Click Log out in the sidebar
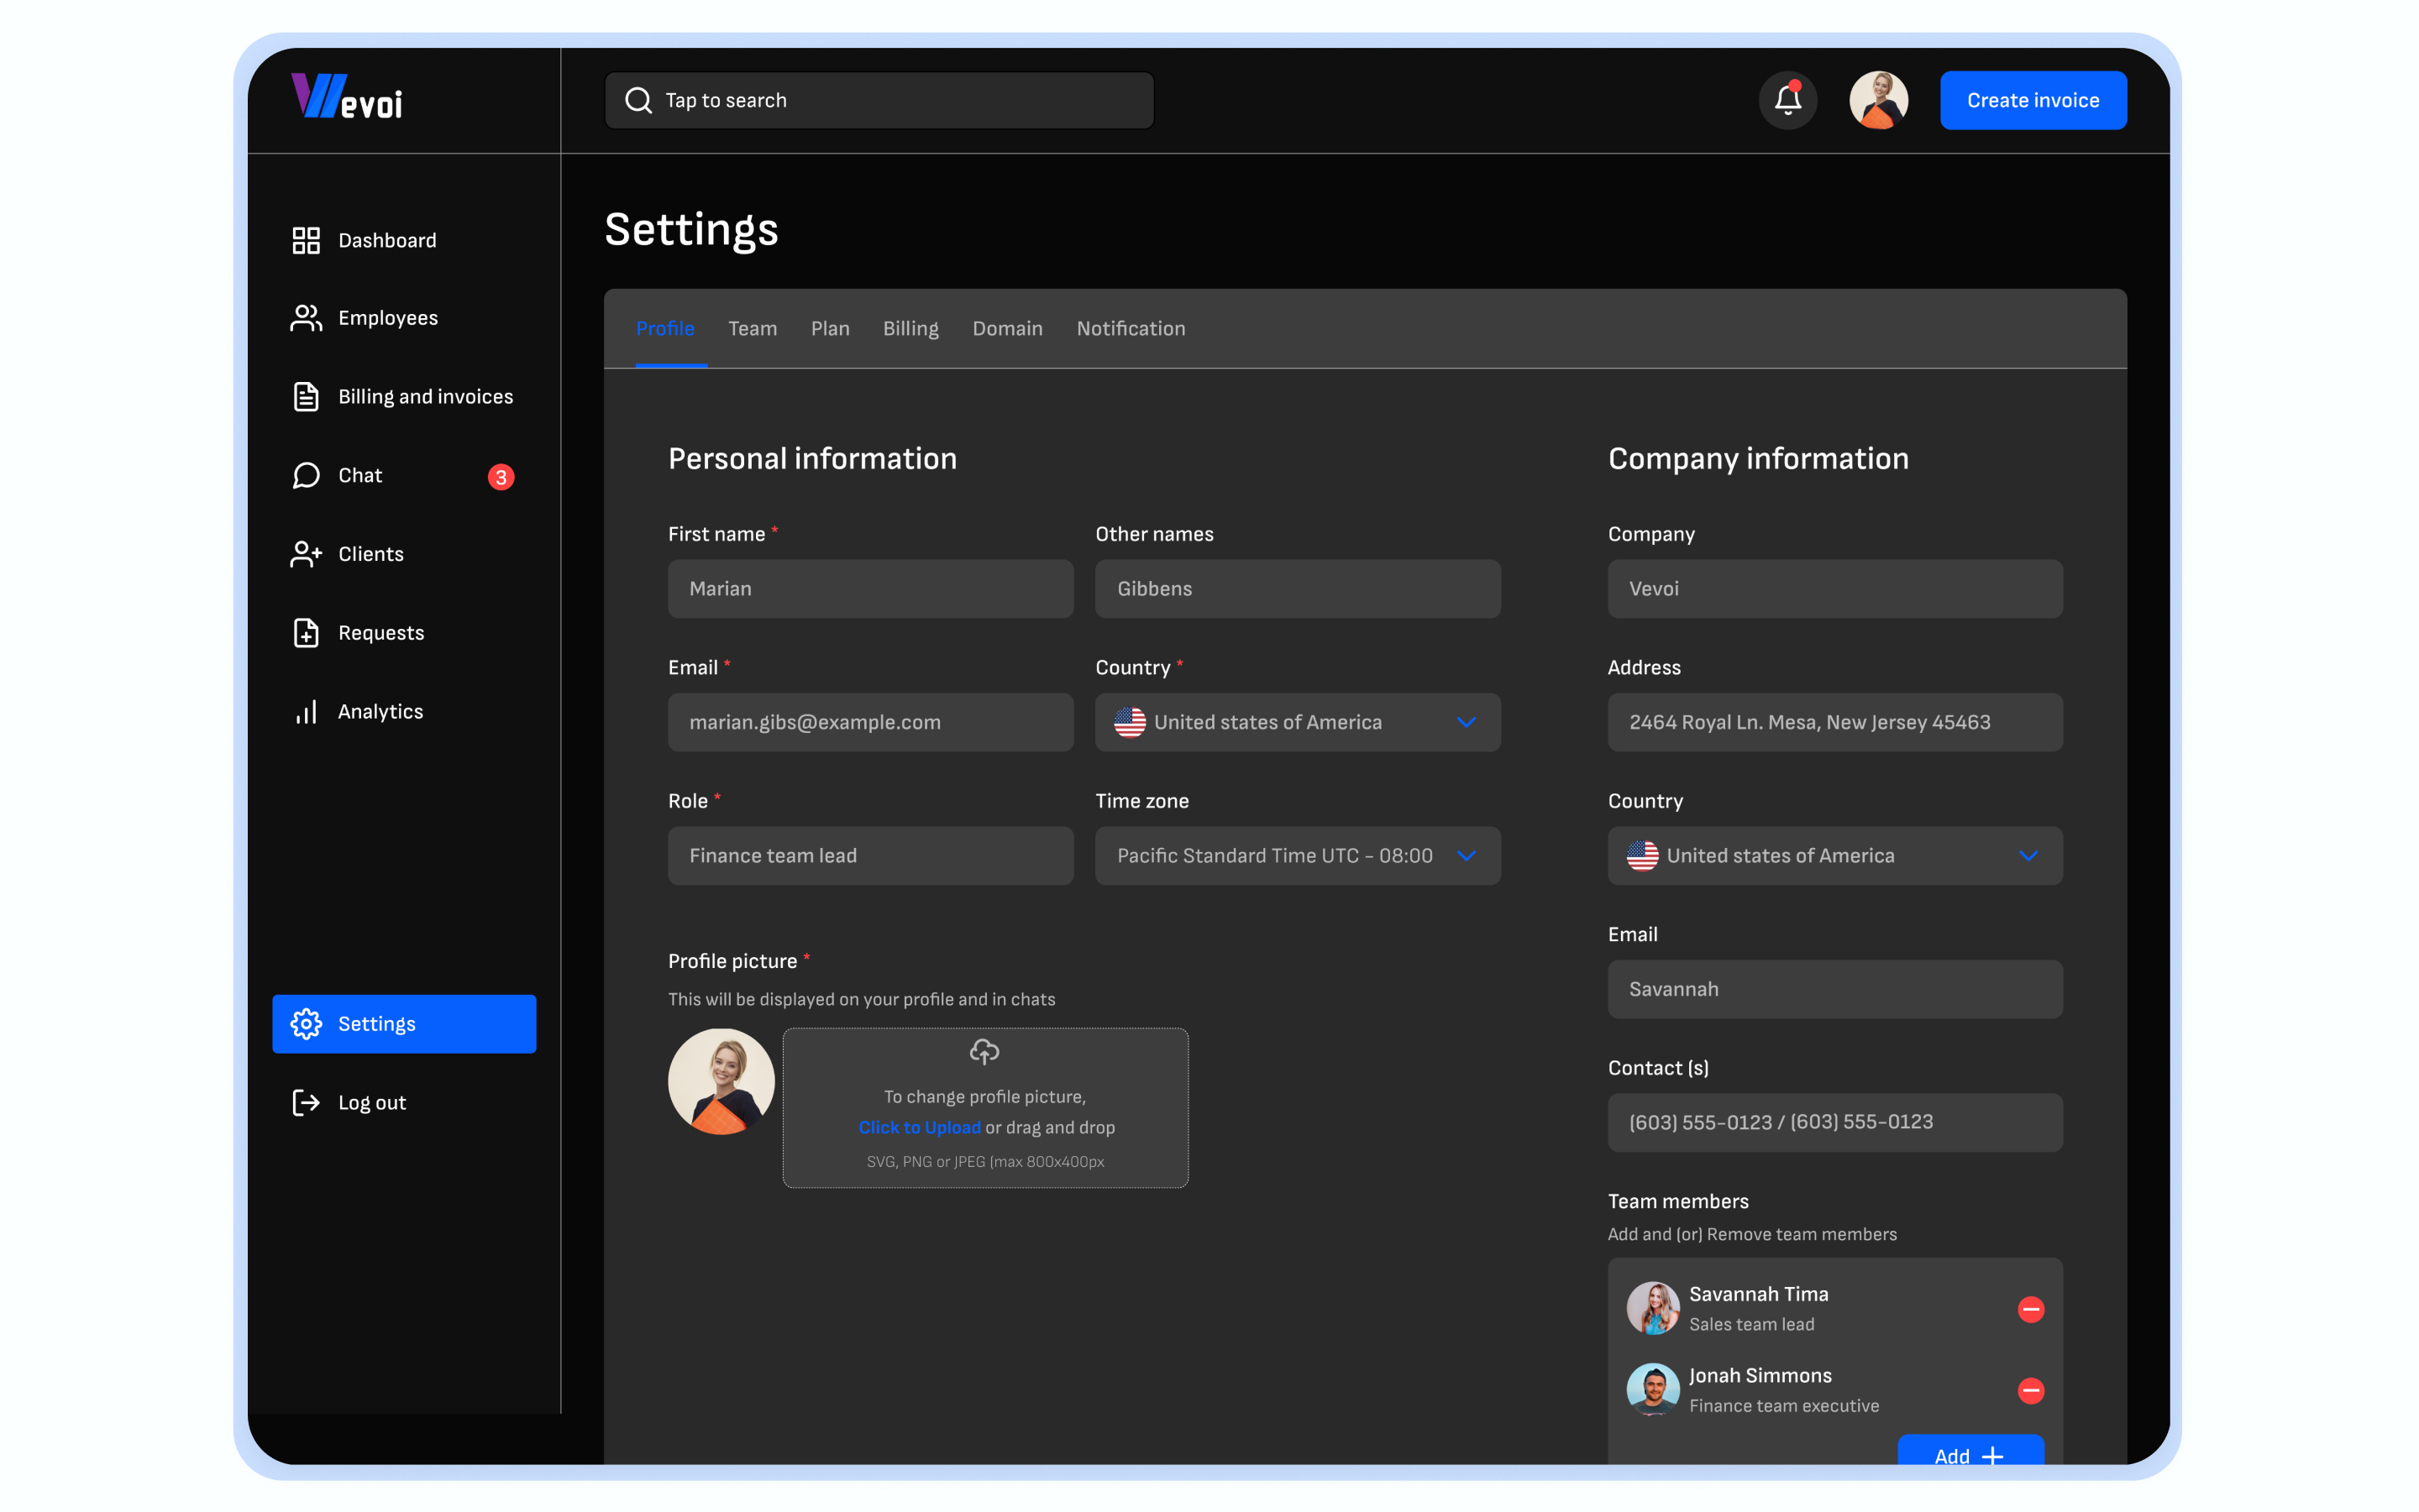The width and height of the screenshot is (2419, 1512). [x=404, y=1102]
